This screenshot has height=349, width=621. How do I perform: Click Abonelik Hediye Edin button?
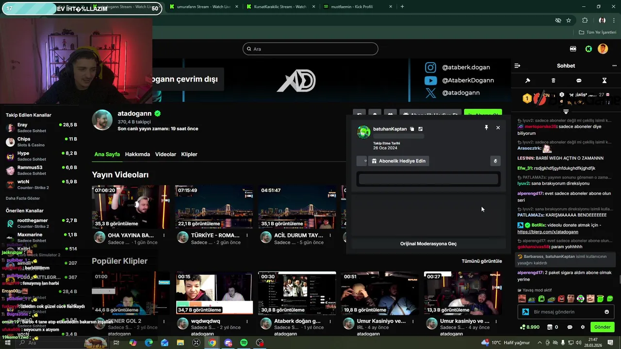pyautogui.click(x=398, y=161)
